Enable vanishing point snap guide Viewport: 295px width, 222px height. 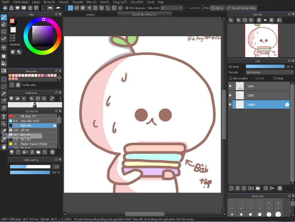(x=89, y=8)
